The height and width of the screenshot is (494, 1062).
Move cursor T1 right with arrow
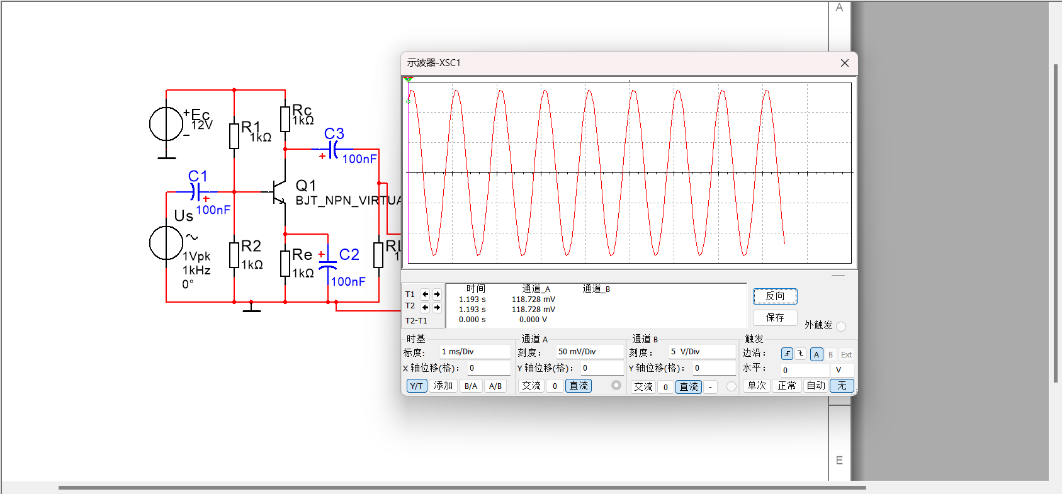pyautogui.click(x=437, y=295)
